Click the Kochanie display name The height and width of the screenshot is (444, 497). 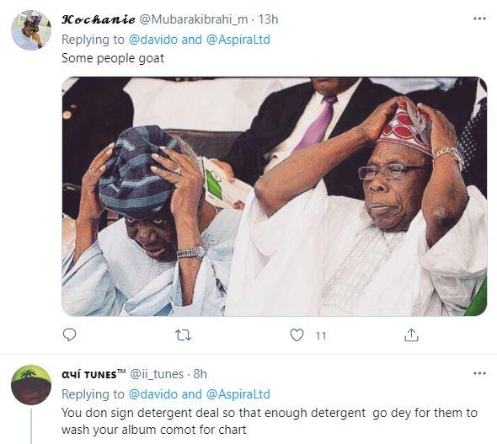pyautogui.click(x=99, y=19)
